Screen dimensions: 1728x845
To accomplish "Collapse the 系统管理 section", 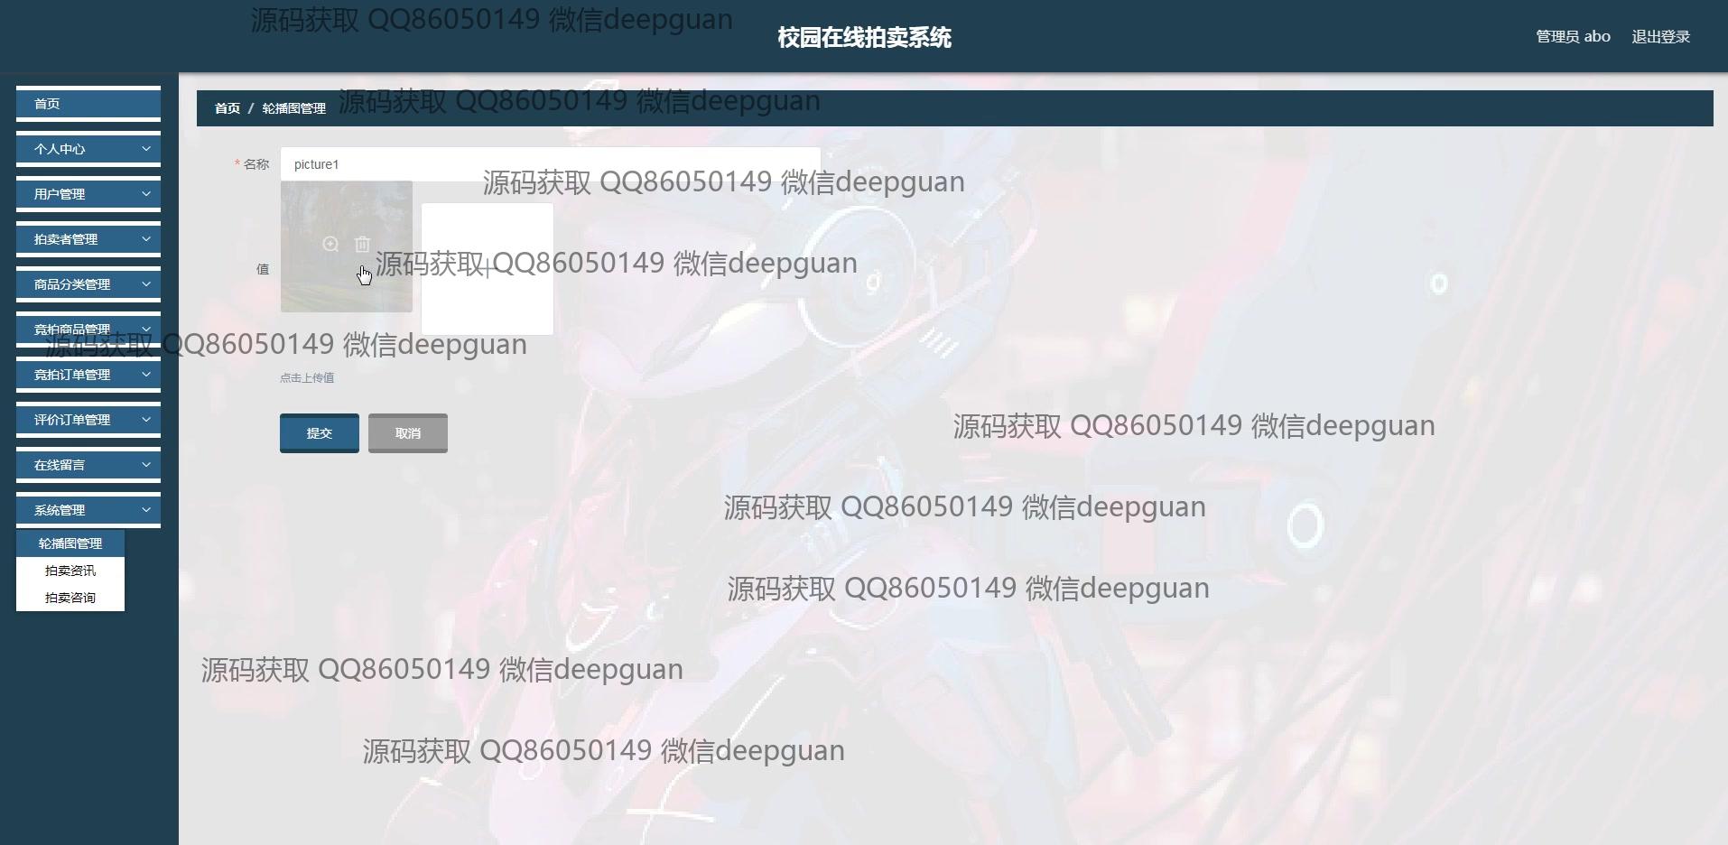I will click(88, 510).
